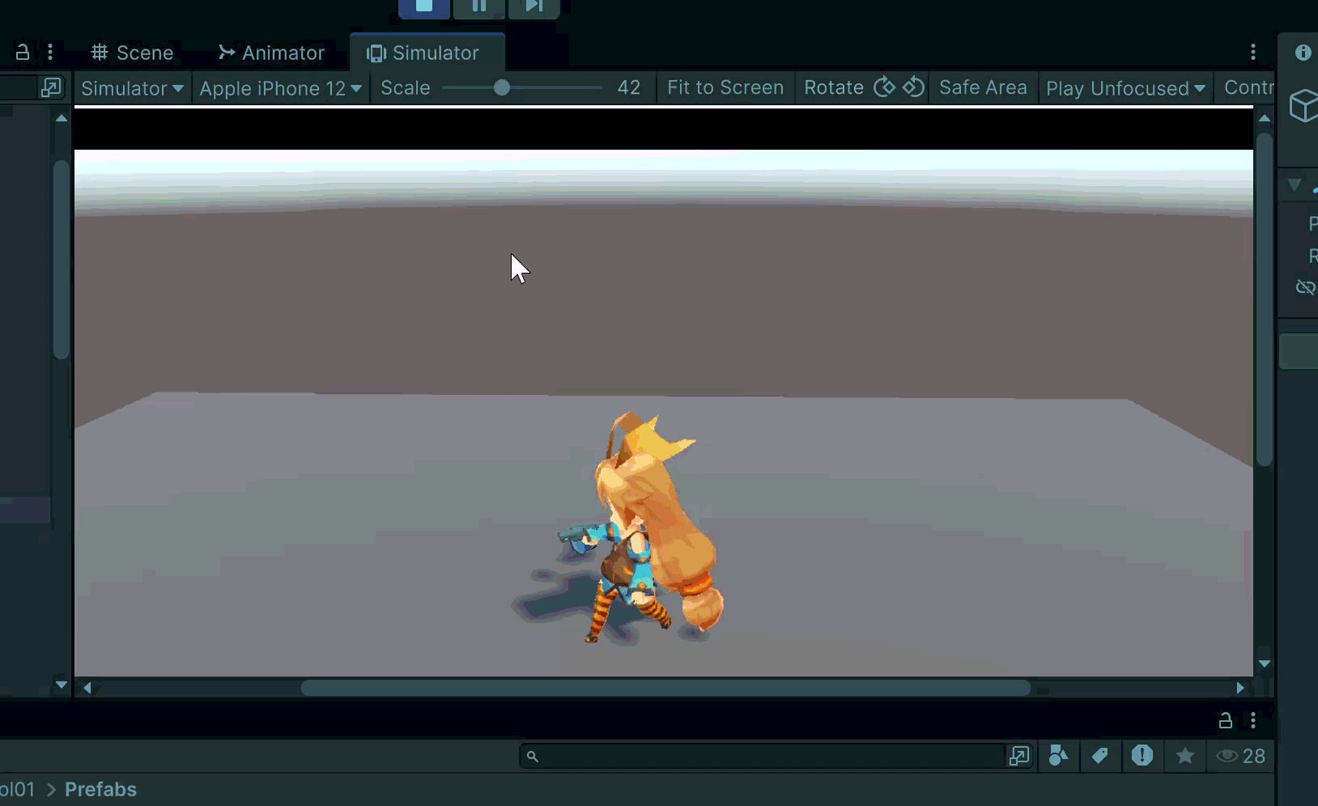Select the Simulator tab
The width and height of the screenshot is (1318, 806).
pos(427,53)
